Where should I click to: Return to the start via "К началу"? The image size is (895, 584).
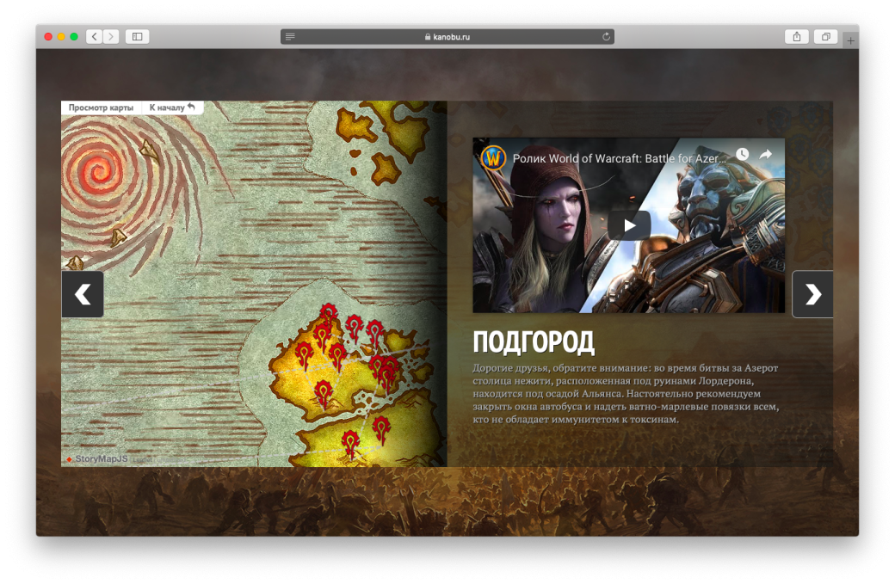pyautogui.click(x=172, y=108)
